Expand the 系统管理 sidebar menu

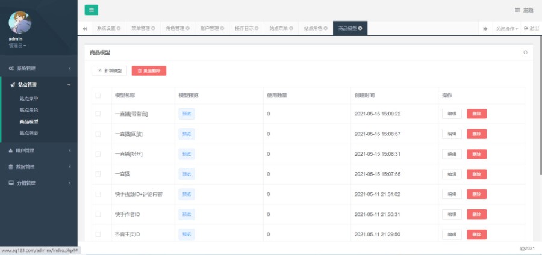click(39, 69)
